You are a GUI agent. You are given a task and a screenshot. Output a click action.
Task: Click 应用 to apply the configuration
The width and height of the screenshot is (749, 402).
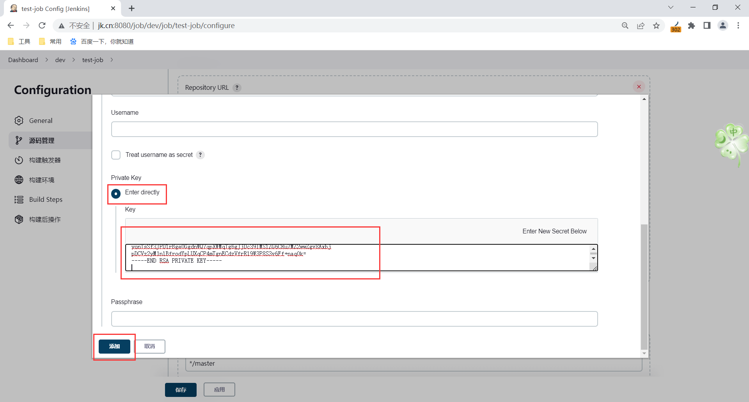[x=219, y=390]
